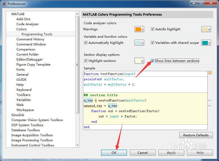Open the Highlight sections color dropdown
Screen dimensions: 219x161
139,61
